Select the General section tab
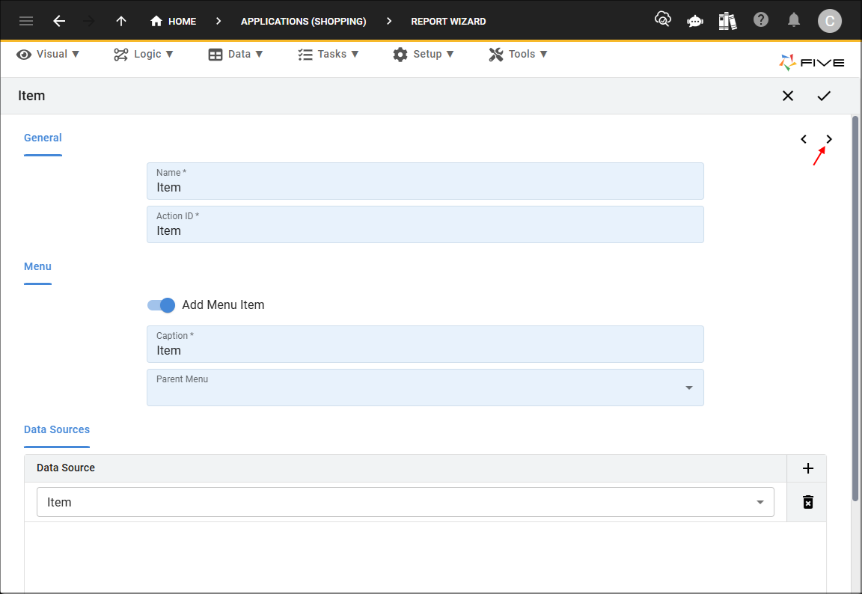 (x=43, y=138)
